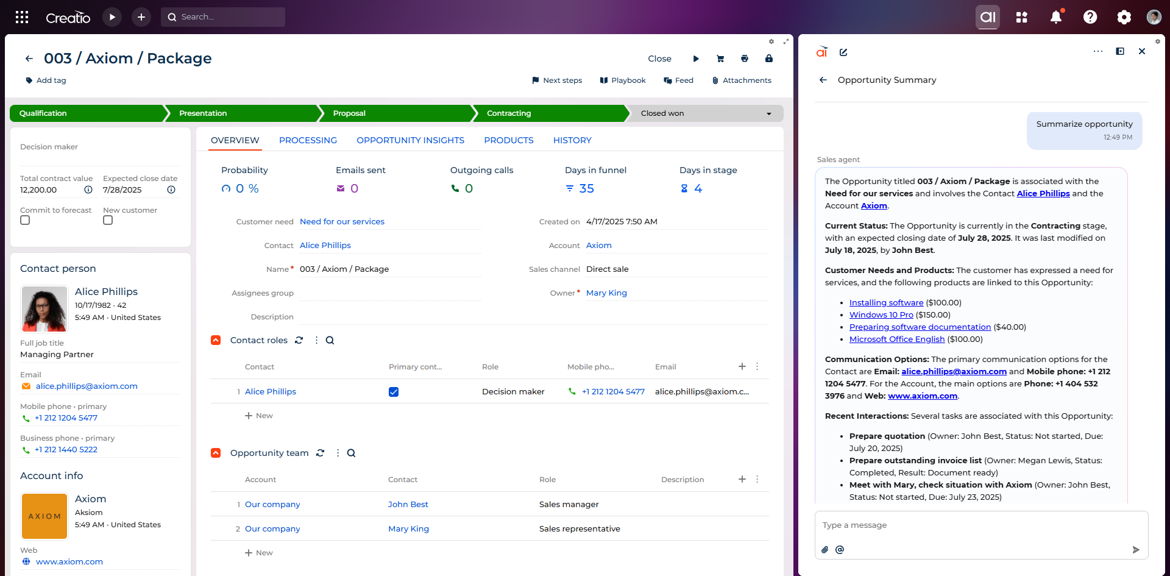Dock the AI panel using the layout icon

tap(1120, 51)
